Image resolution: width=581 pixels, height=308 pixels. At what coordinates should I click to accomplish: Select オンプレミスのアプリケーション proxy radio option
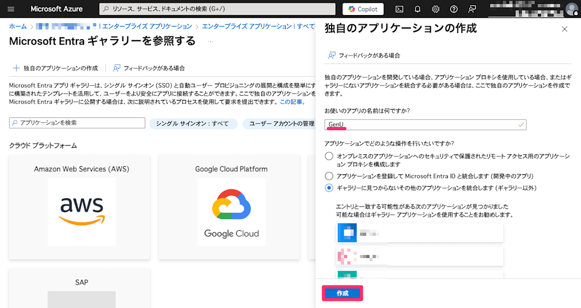[x=329, y=156]
